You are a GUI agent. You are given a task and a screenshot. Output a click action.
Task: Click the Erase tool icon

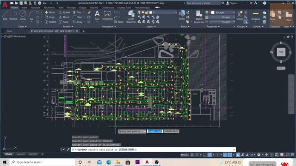tap(89, 12)
